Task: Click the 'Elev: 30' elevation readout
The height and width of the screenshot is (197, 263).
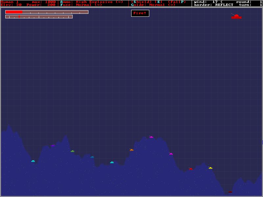Action: coord(11,5)
